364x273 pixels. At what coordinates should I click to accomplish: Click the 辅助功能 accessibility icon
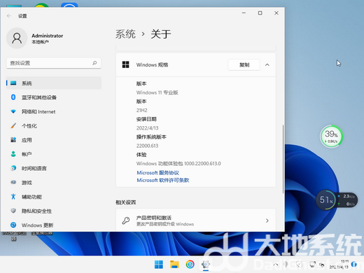pyautogui.click(x=13, y=197)
